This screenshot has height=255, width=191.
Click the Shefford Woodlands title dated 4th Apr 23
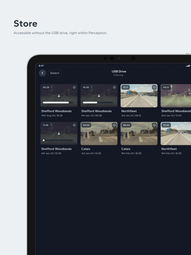56,149
